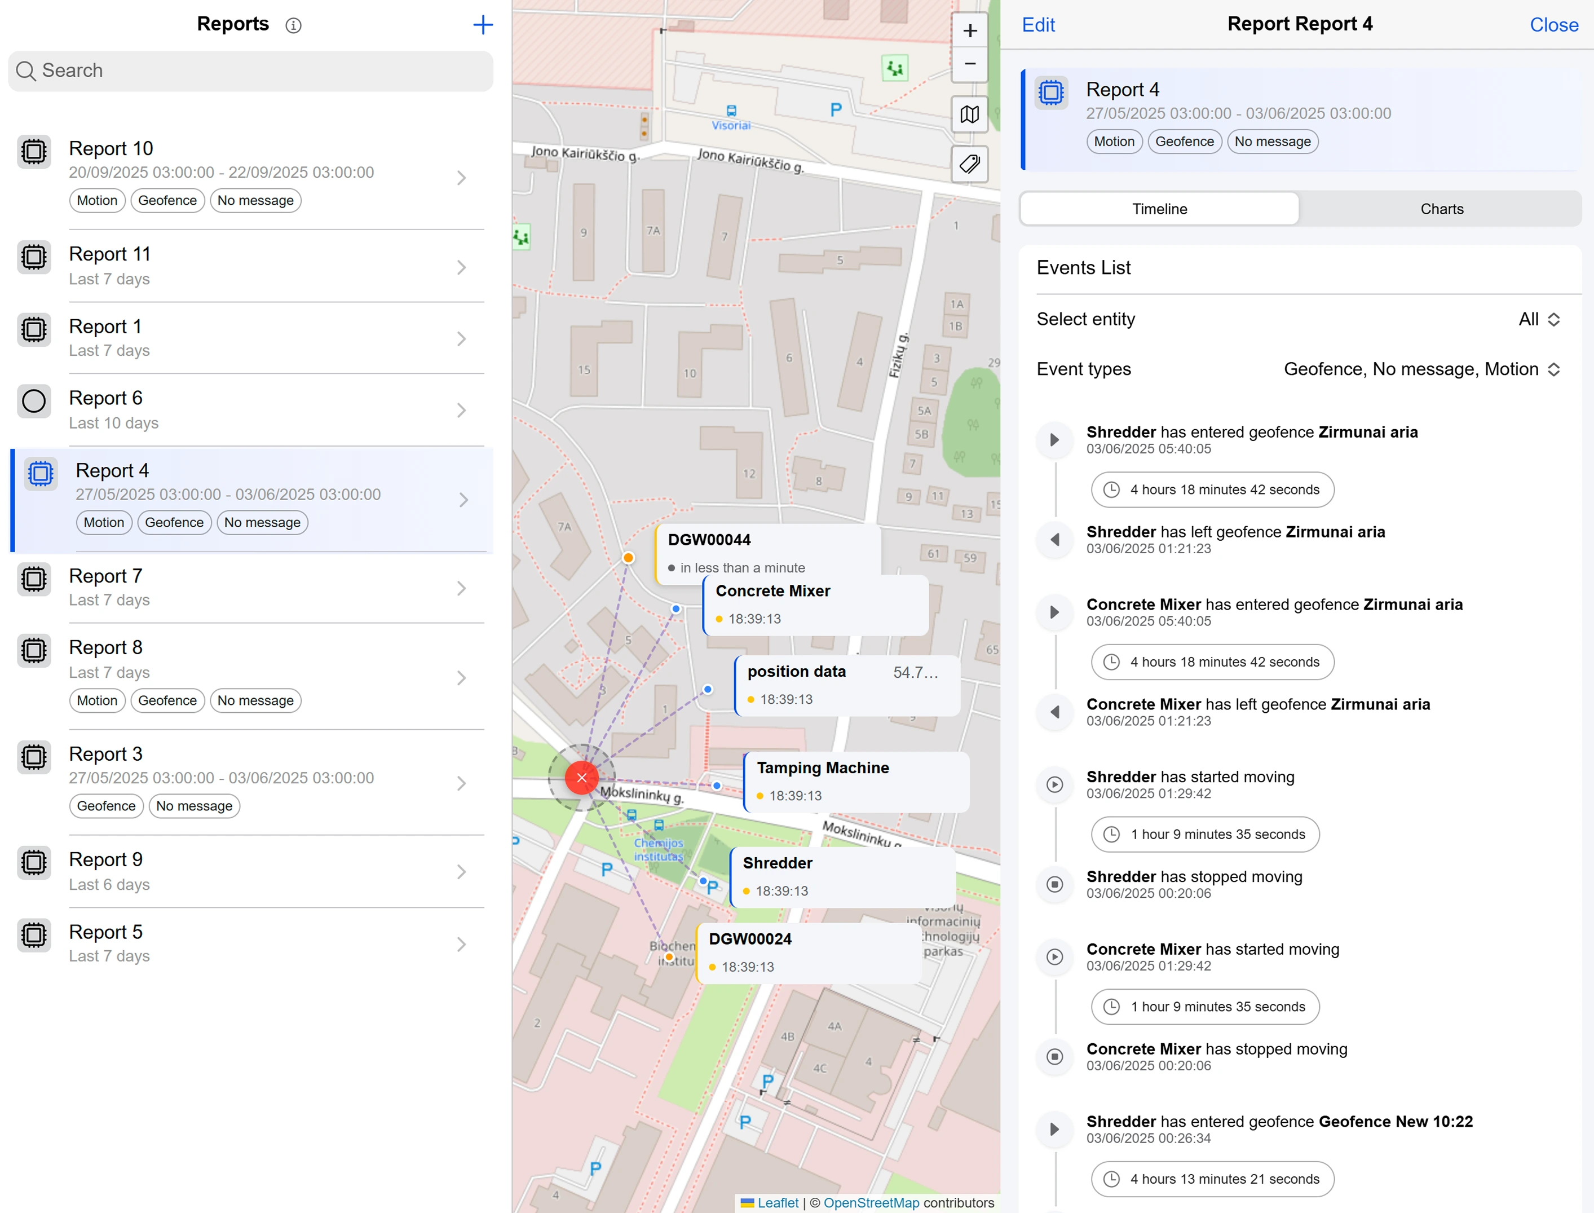Viewport: 1594px width, 1213px height.
Task: Open the map layers icon
Action: [970, 114]
